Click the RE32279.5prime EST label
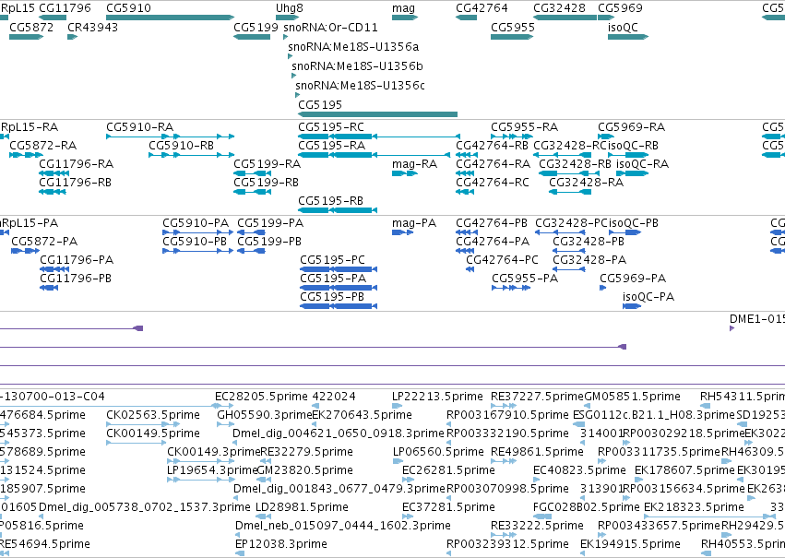The height and width of the screenshot is (558, 785). click(306, 453)
